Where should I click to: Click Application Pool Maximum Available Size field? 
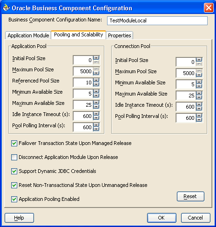83,105
